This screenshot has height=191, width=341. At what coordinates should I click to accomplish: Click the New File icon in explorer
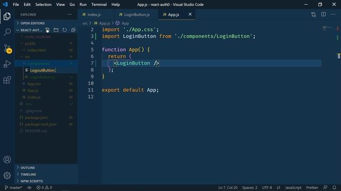click(x=47, y=30)
